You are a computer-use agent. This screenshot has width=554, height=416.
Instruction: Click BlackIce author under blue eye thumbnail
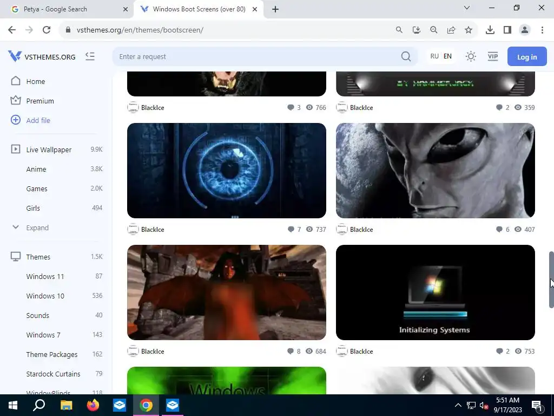coord(153,229)
